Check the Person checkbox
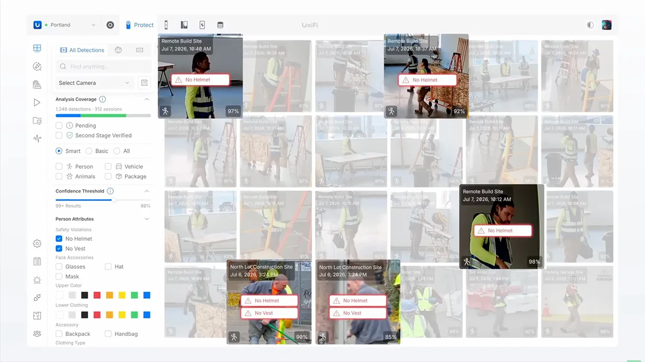The width and height of the screenshot is (645, 362). (x=59, y=167)
